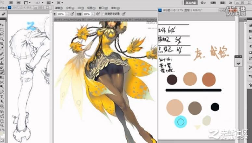Toggle Quick Mask mode at toolbox bottom

point(2,141)
